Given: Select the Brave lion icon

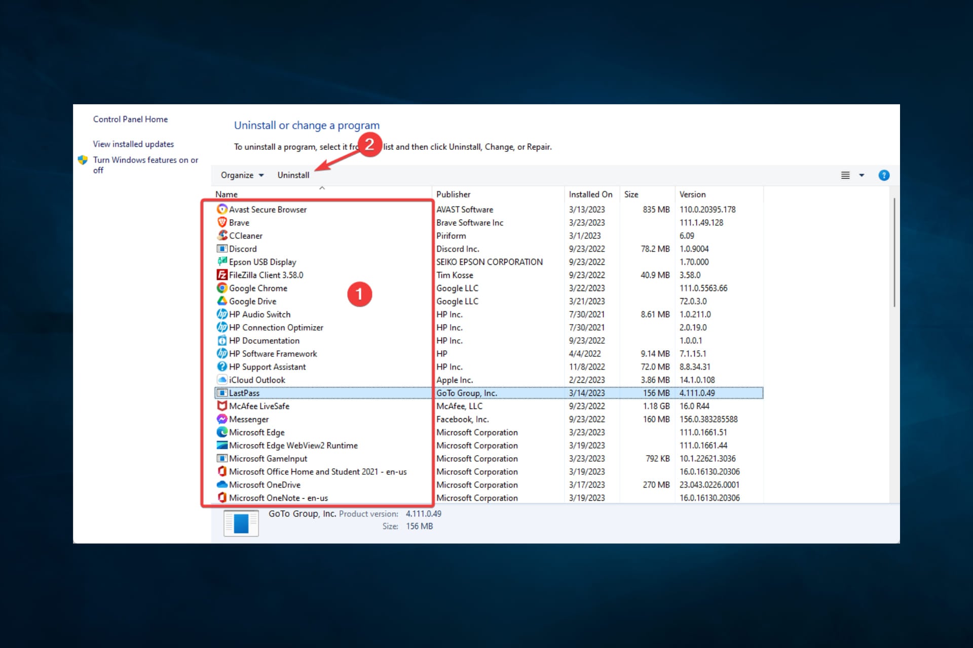Looking at the screenshot, I should [221, 222].
